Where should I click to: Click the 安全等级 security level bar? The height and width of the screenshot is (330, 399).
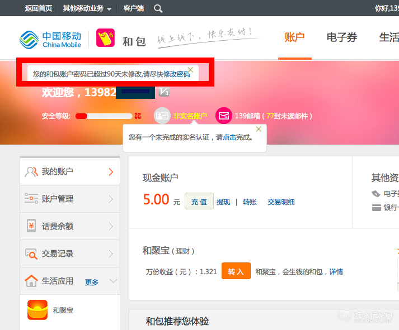click(x=104, y=116)
